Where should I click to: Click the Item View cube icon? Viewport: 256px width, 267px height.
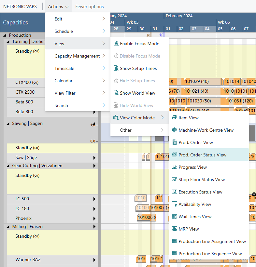[175, 118]
